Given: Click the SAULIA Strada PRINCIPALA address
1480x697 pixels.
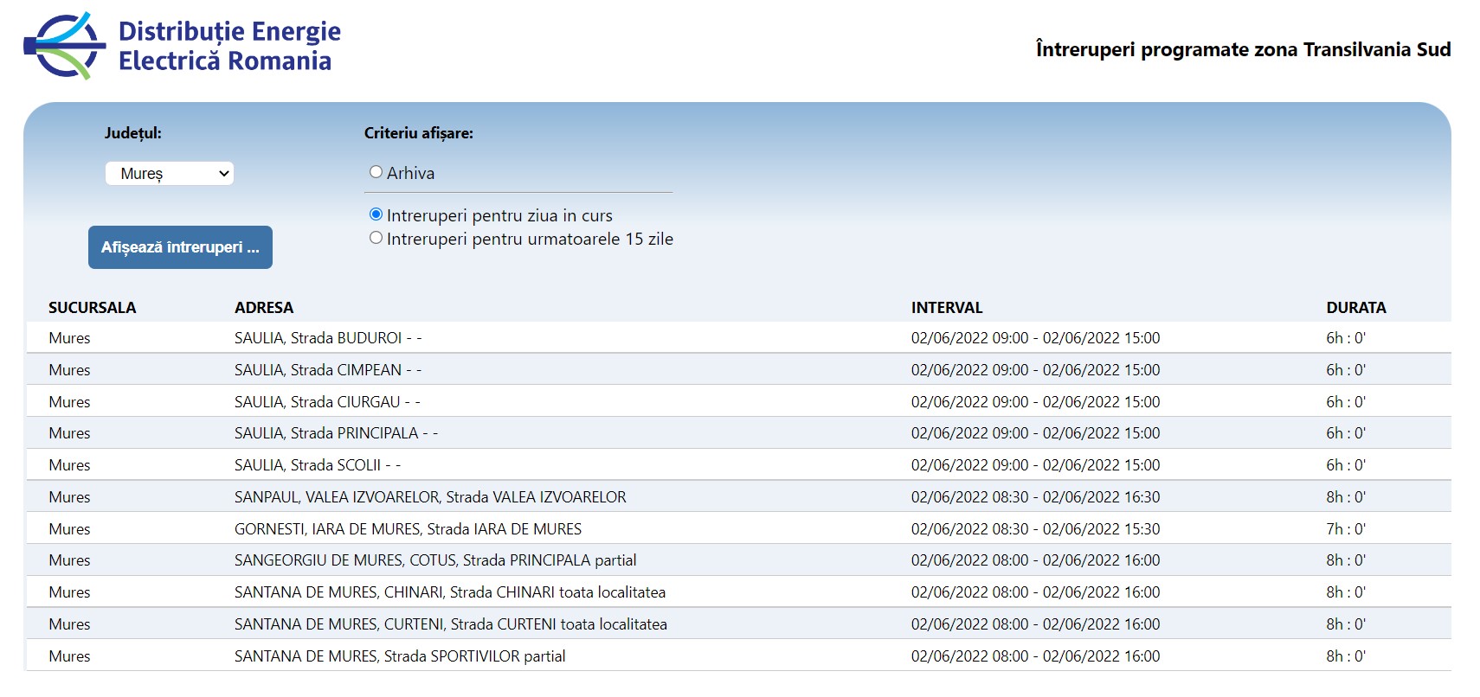Looking at the screenshot, I should click(x=336, y=433).
